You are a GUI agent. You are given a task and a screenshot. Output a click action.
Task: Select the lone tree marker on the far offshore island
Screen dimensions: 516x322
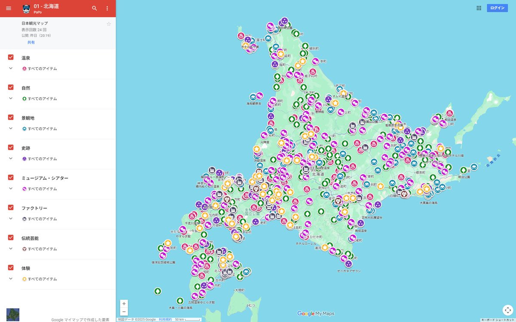coord(158,292)
